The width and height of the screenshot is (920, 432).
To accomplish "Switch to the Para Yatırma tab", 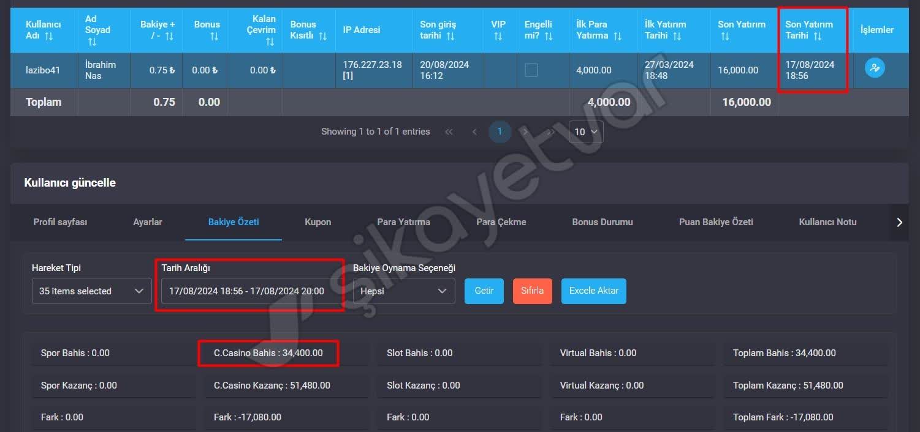I will click(403, 222).
